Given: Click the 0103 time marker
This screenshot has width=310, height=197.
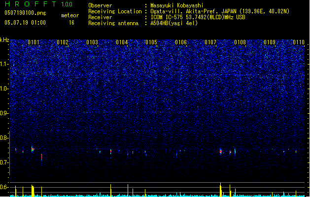Looking at the screenshot, I should tap(92, 42).
